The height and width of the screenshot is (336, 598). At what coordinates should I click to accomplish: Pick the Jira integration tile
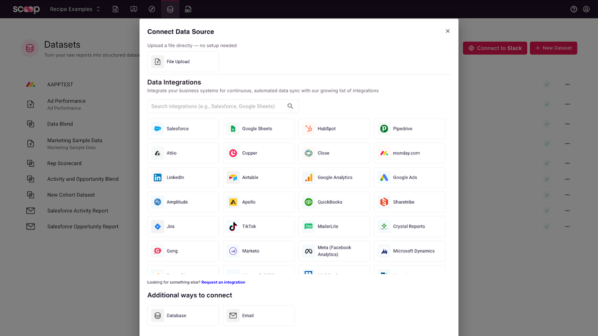[183, 226]
